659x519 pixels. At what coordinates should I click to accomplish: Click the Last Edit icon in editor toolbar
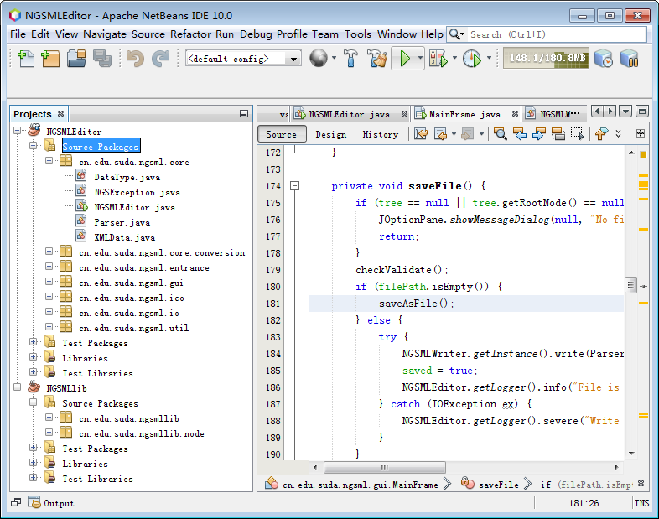(421, 134)
